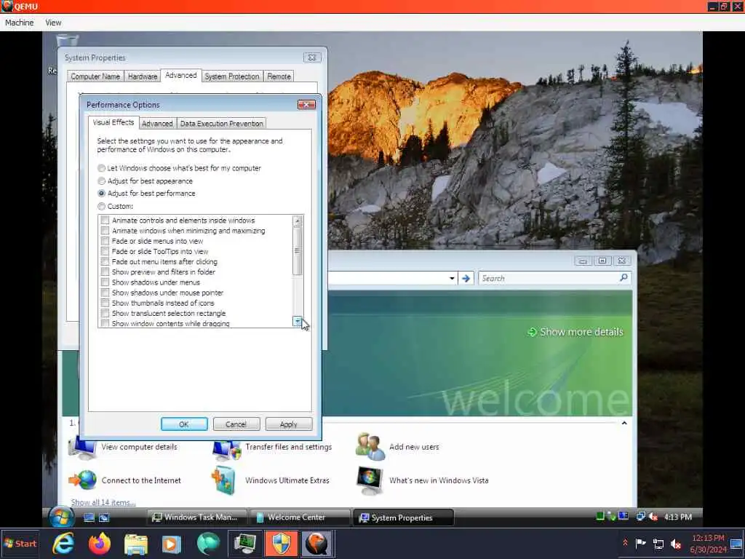
Task: Launch Firefox from host taskbar
Action: [99, 544]
